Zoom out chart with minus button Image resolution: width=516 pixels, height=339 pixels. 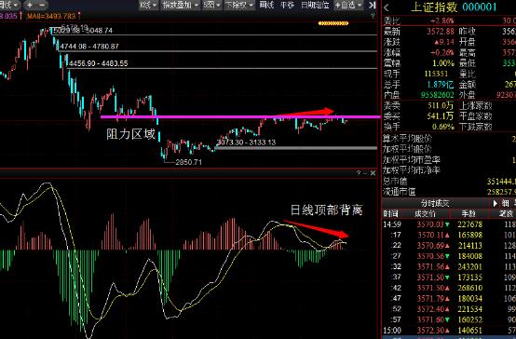tap(42, 5)
